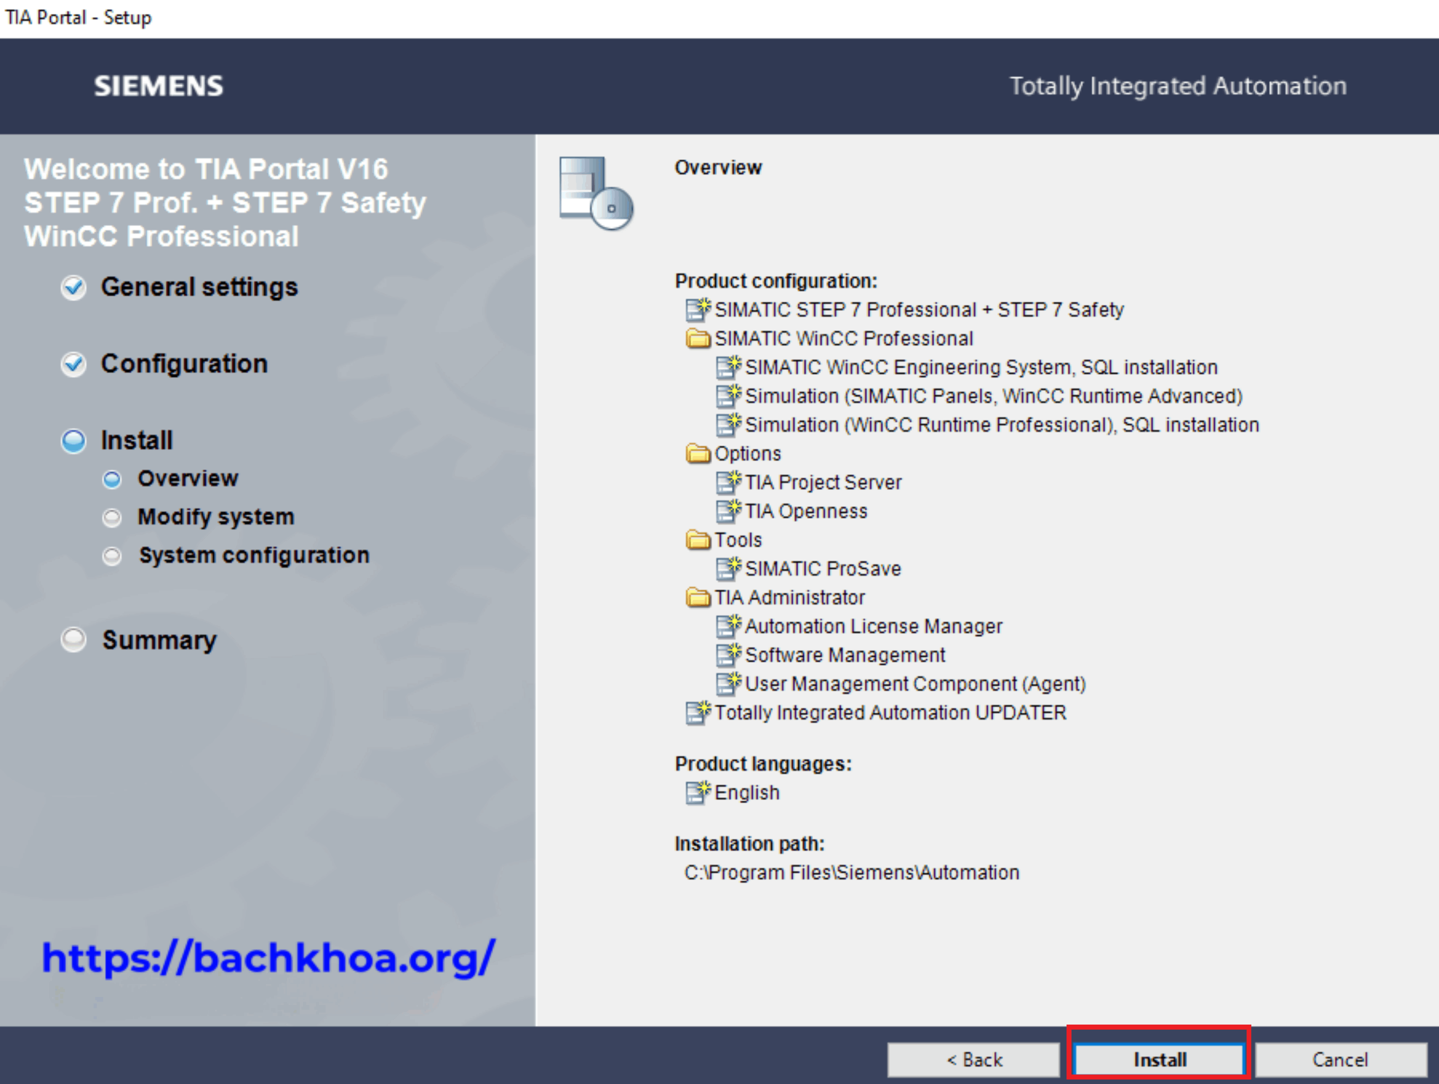The height and width of the screenshot is (1084, 1439).
Task: Select the Install step label
Action: click(x=137, y=440)
